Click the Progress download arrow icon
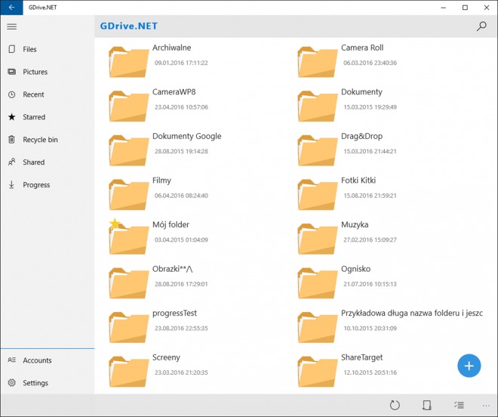The width and height of the screenshot is (498, 417). [x=12, y=184]
